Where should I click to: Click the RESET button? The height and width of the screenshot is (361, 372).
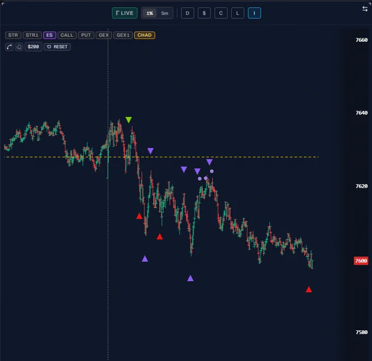coord(57,46)
